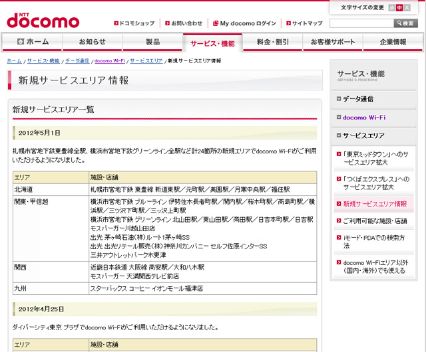Click arrow icon beside お問い合わせ
Screen dimensions: 426x352
click(x=167, y=23)
